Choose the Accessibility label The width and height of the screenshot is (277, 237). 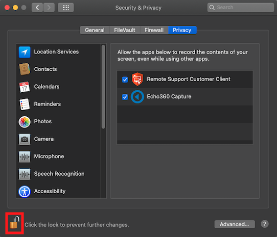pyautogui.click(x=50, y=191)
